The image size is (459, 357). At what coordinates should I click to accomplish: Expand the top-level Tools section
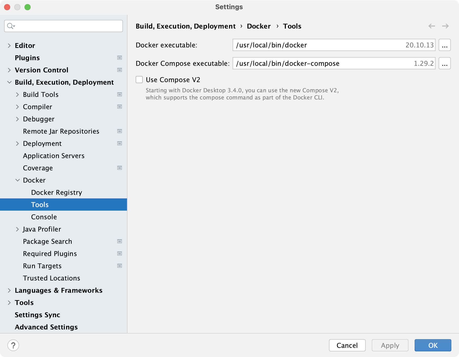[x=9, y=303]
